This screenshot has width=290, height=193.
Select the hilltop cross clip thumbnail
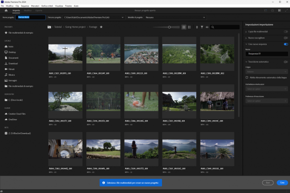coord(65,54)
